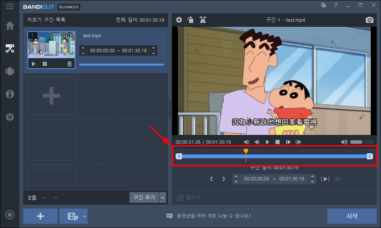Jump to next keyframe

pos(298,142)
